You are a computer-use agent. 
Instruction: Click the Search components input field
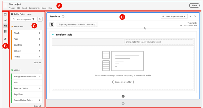24,19
